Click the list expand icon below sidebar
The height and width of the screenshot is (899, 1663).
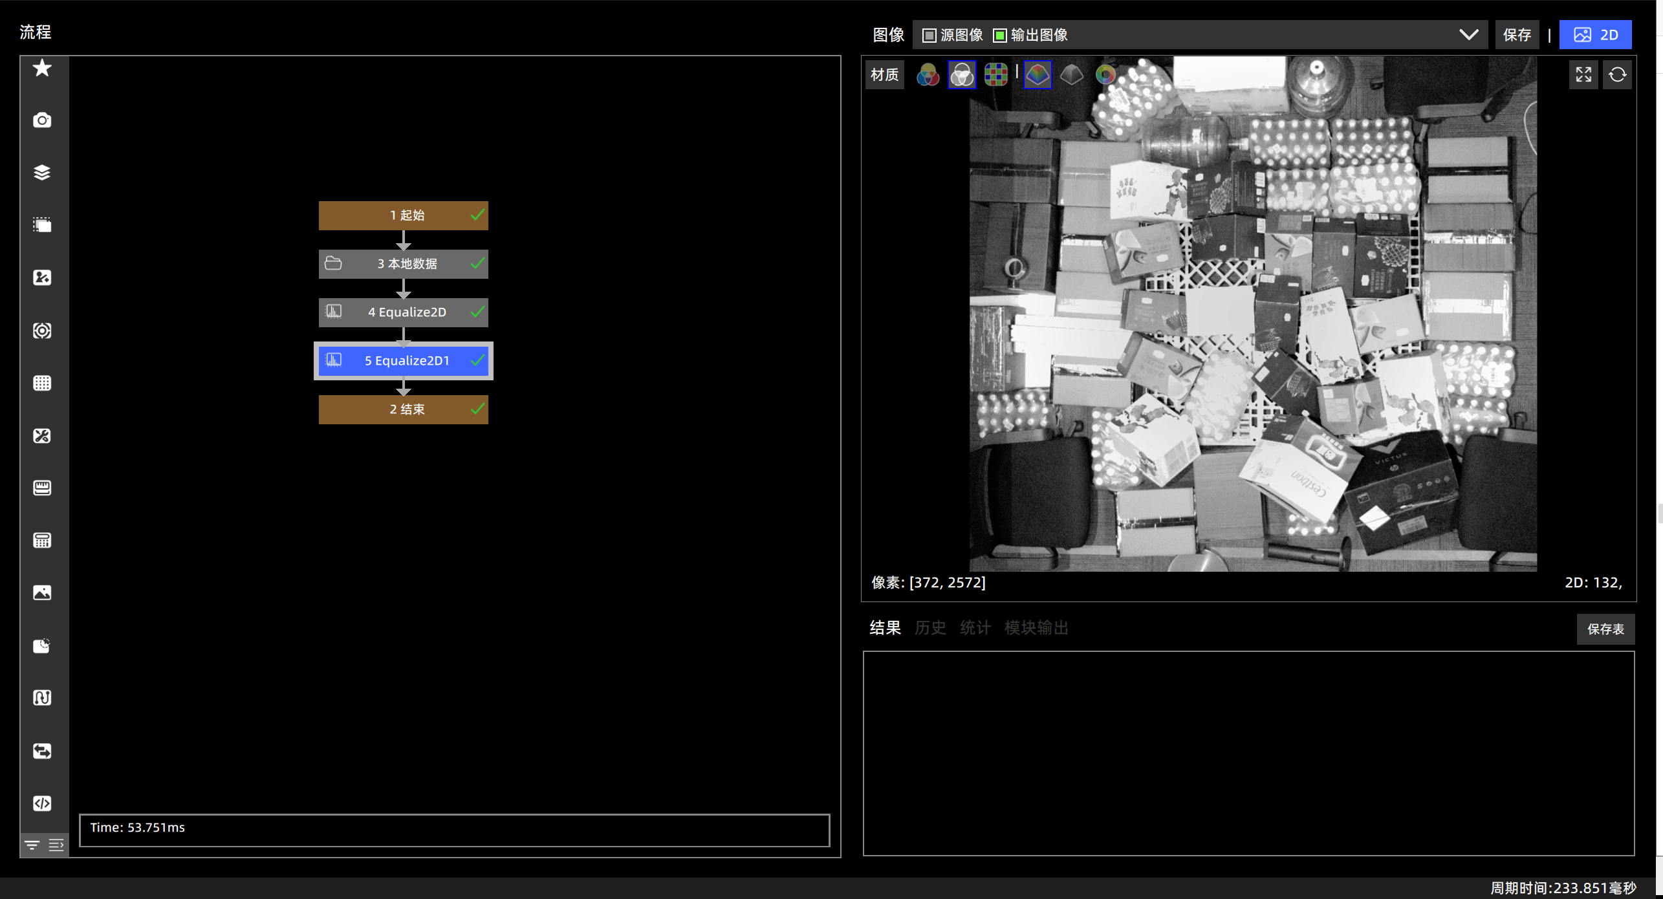point(56,845)
